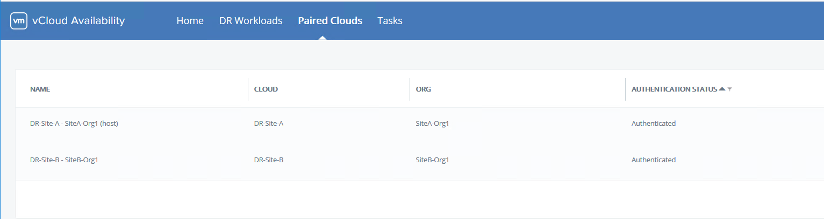Click the descending sort arrow on Authentication Status
824x219 pixels.
click(729, 89)
